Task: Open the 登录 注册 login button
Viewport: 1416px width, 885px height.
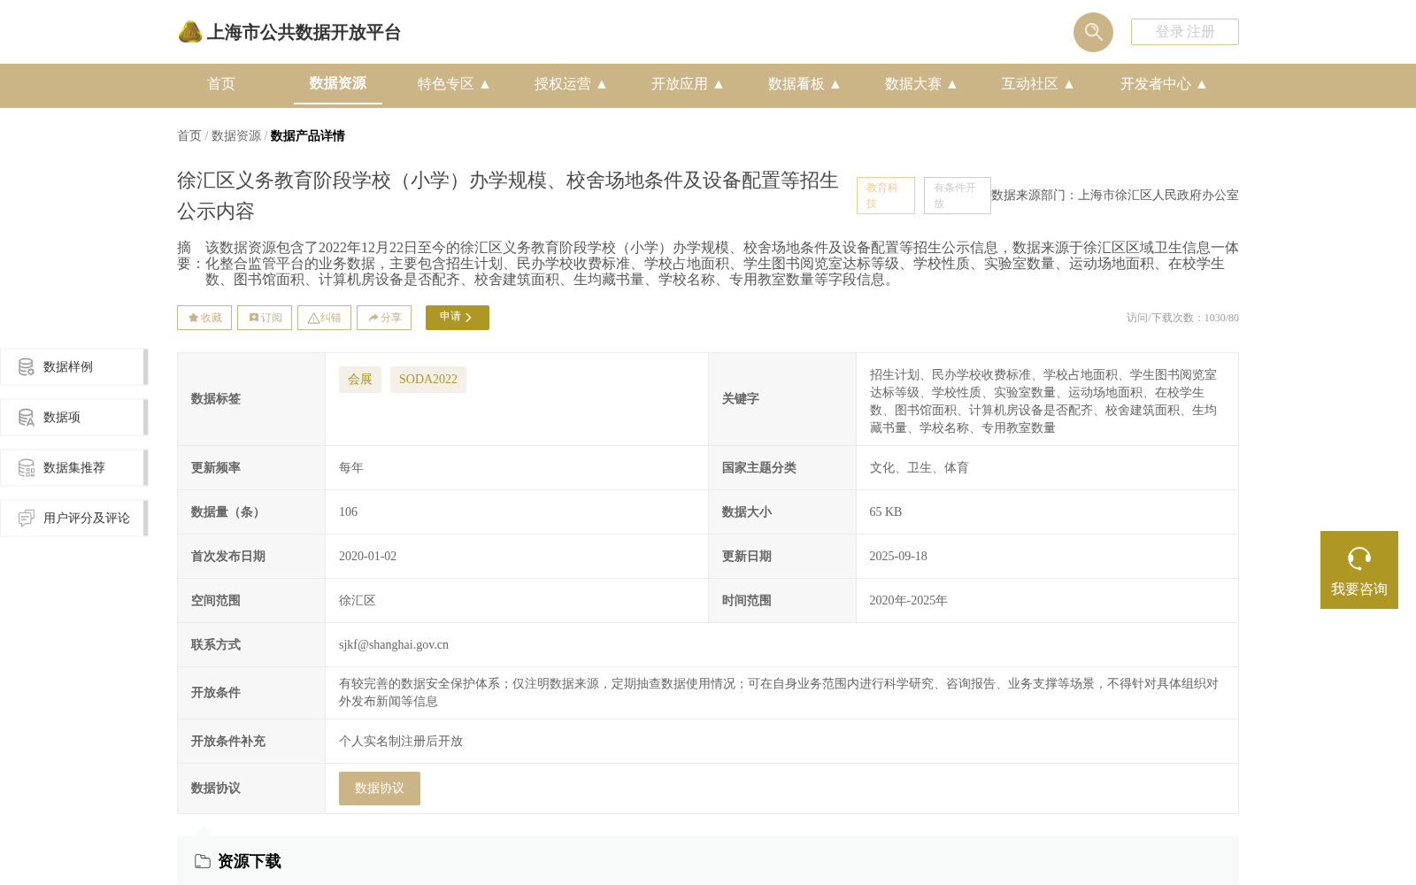Action: (x=1185, y=32)
